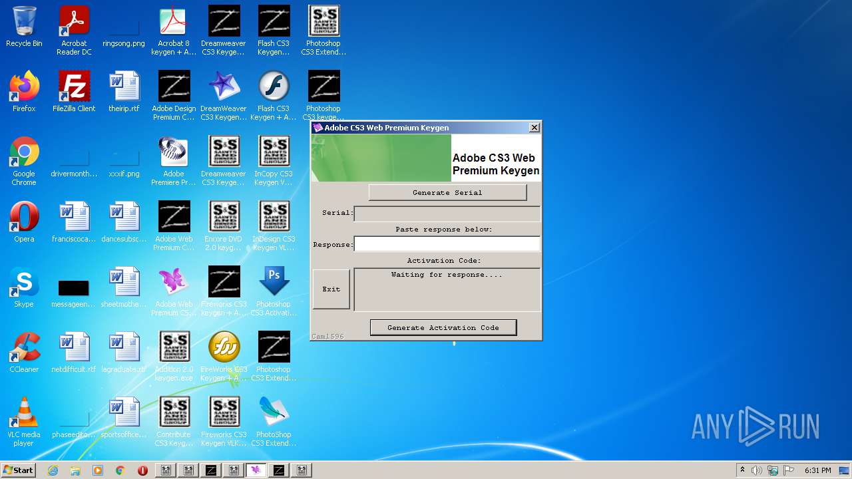
Task: Select the PhotoShop CS3 Extended feather icon
Action: pos(274,422)
